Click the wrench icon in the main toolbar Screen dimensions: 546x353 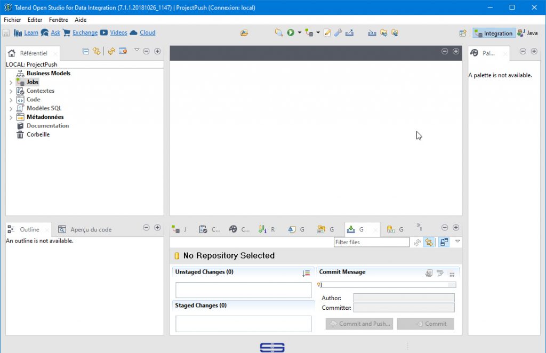coord(338,33)
